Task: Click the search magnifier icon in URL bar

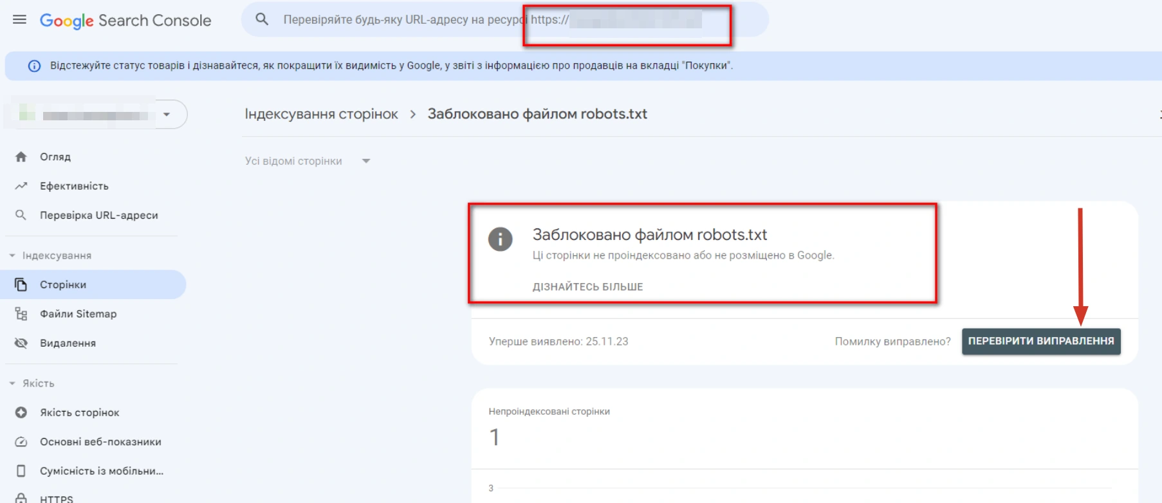Action: [262, 19]
